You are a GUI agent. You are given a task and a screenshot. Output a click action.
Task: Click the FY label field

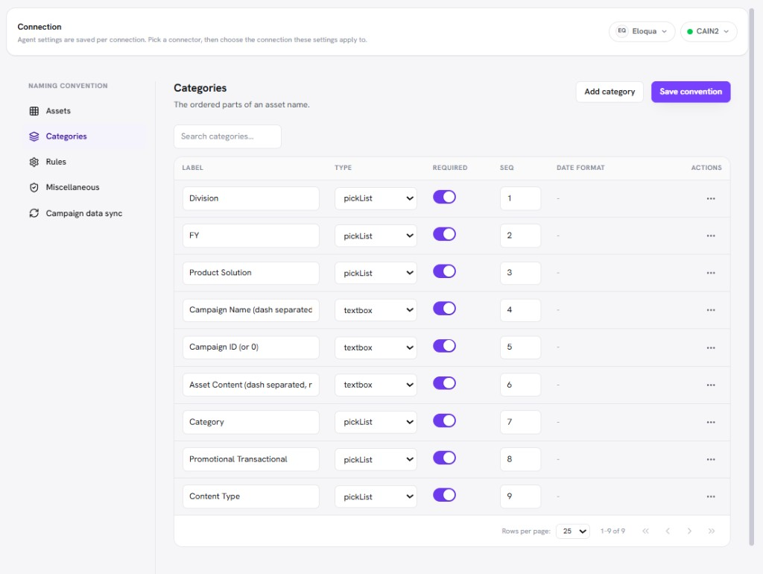pyautogui.click(x=251, y=236)
